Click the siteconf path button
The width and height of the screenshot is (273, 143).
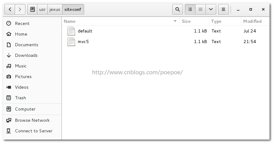pyautogui.click(x=73, y=9)
